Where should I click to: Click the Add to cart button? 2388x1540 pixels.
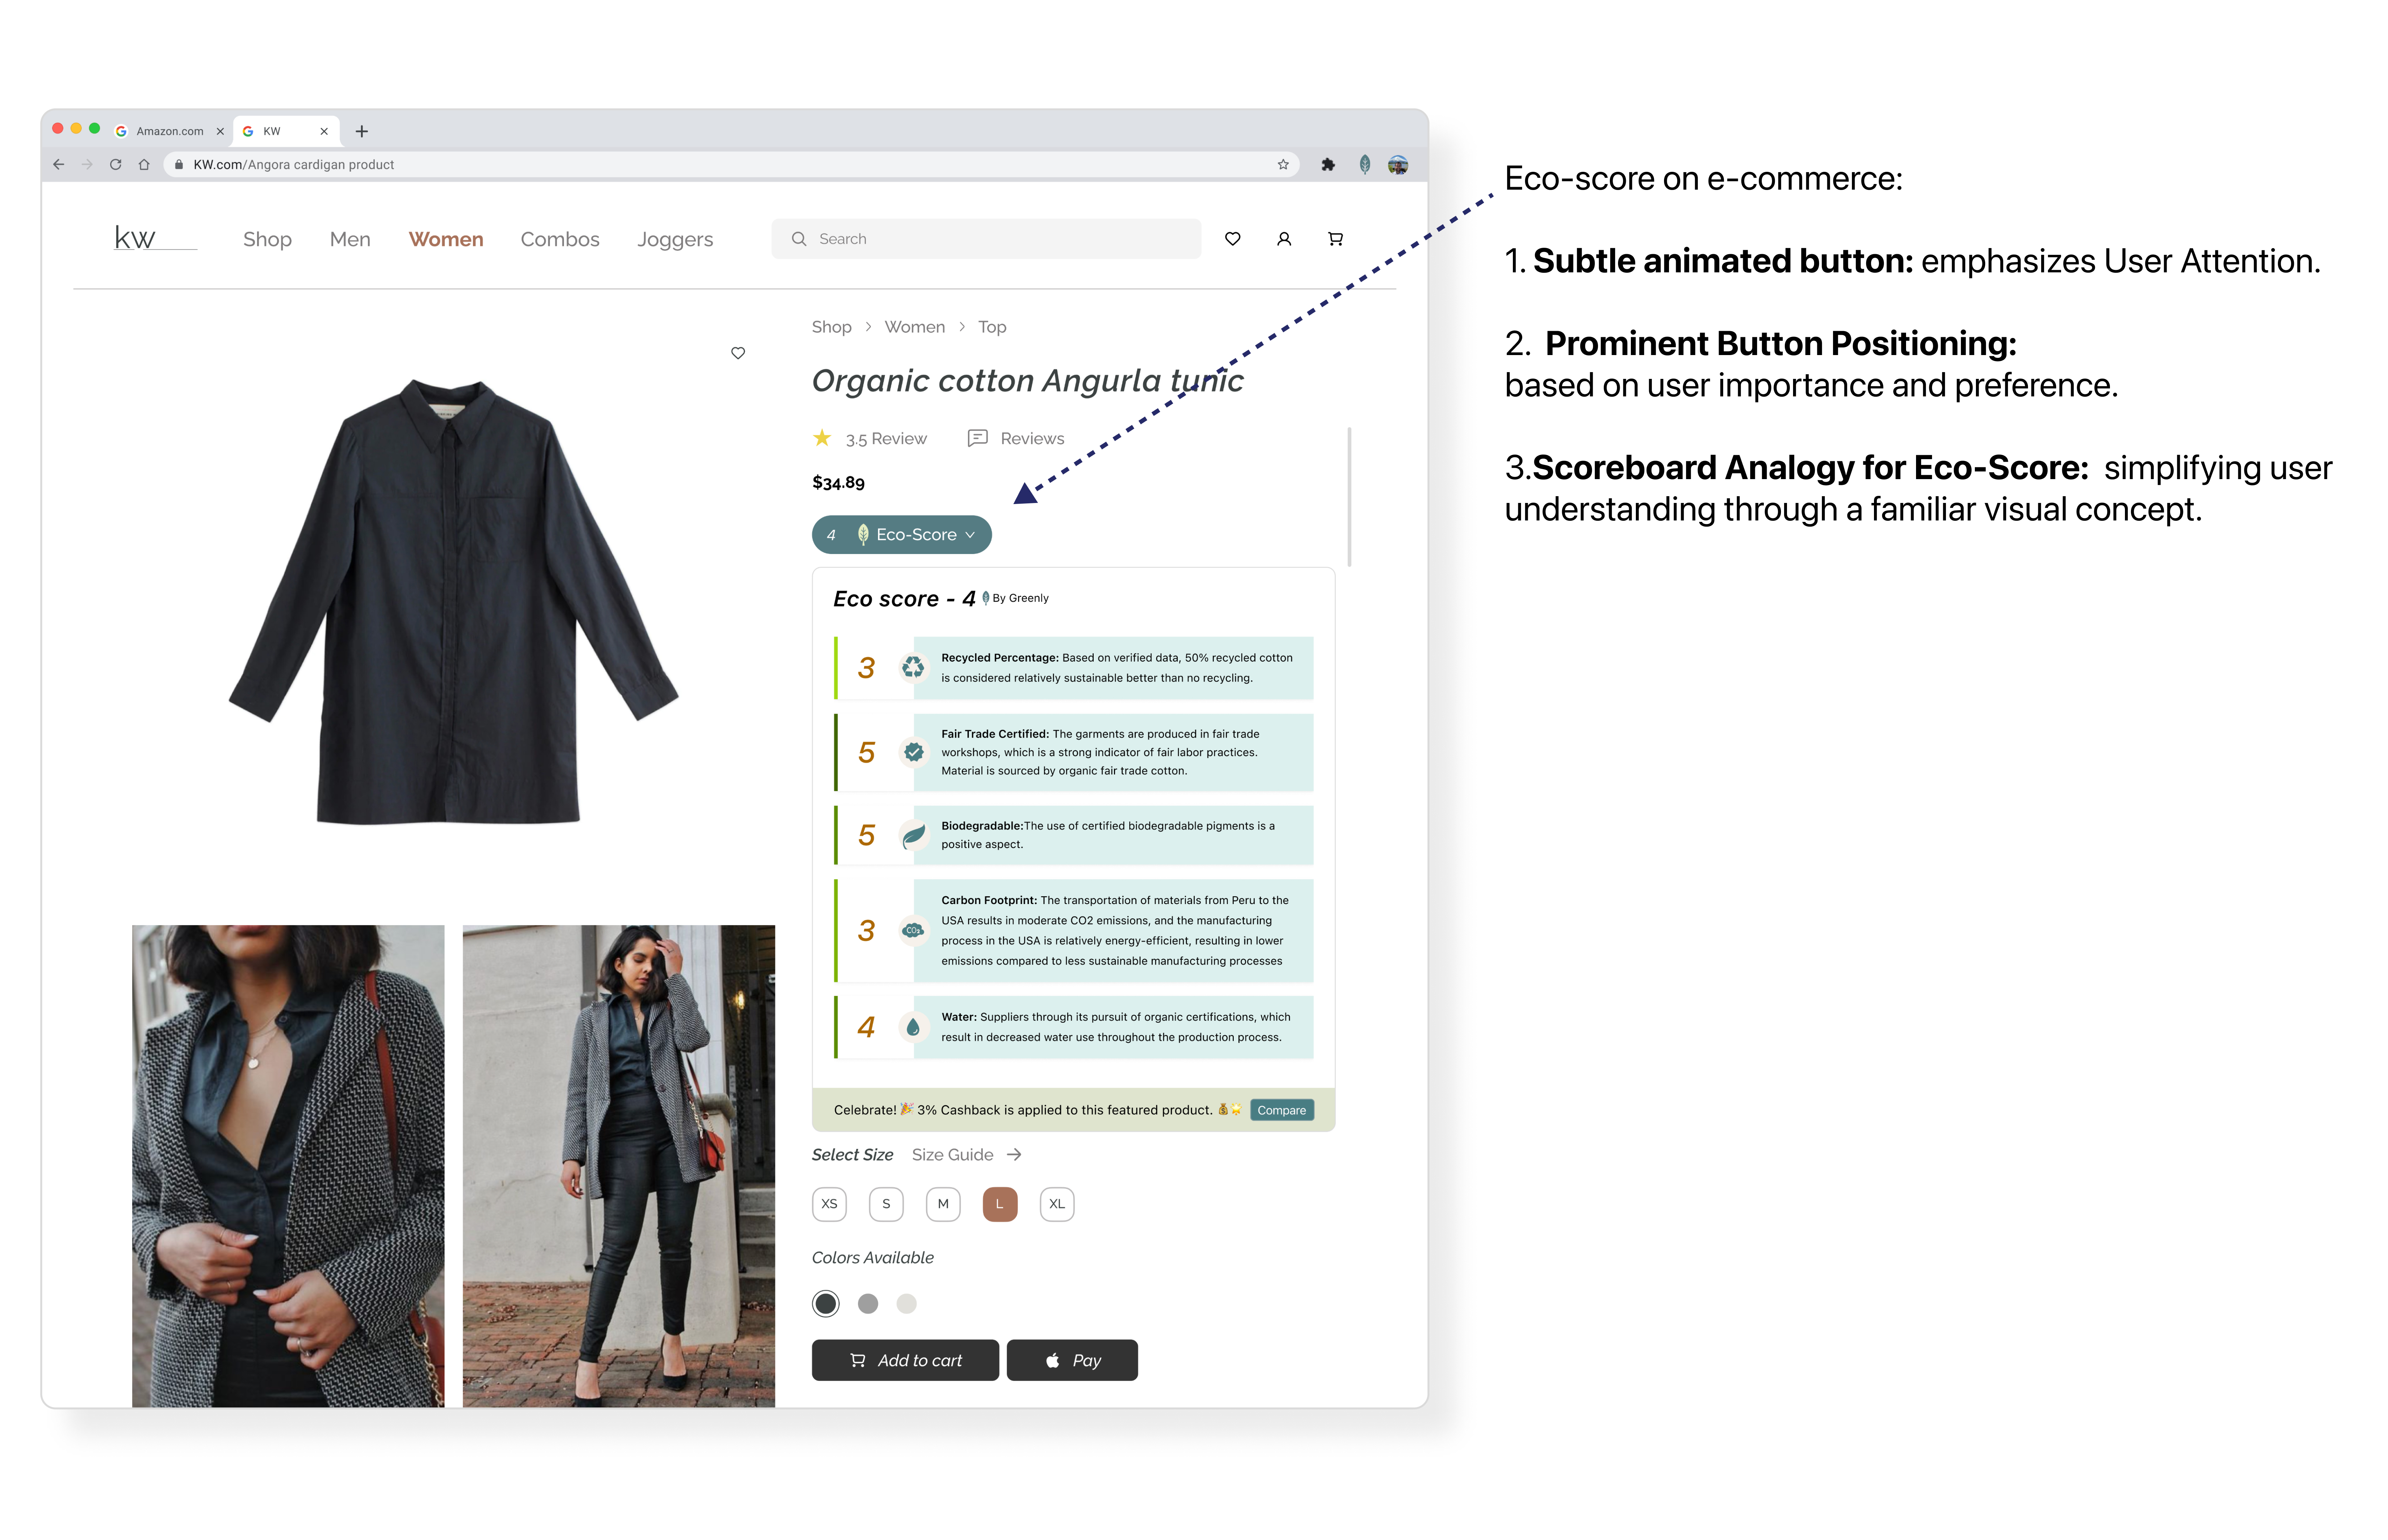click(x=905, y=1360)
